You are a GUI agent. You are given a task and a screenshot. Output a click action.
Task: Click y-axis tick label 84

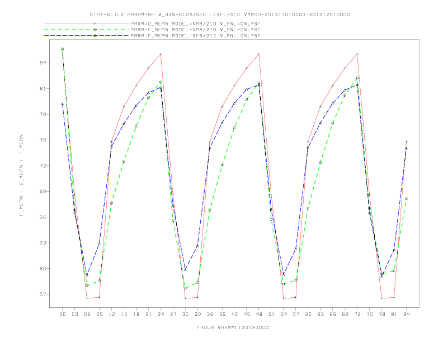click(x=43, y=63)
